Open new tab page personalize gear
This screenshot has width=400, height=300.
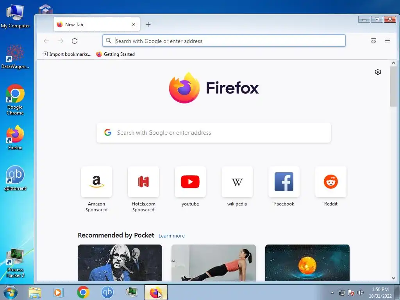(x=378, y=72)
